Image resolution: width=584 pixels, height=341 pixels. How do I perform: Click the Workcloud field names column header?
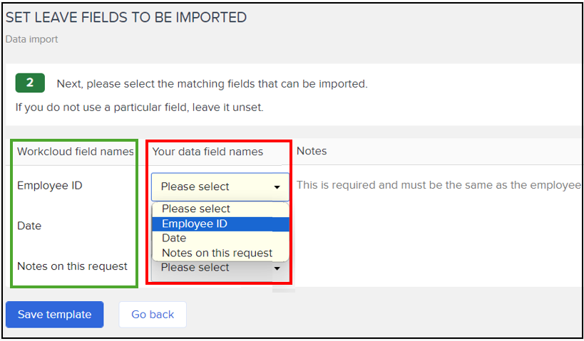click(76, 152)
